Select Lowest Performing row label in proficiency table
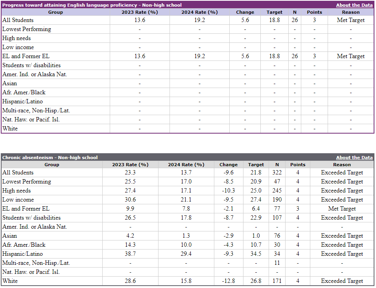 pos(27,29)
